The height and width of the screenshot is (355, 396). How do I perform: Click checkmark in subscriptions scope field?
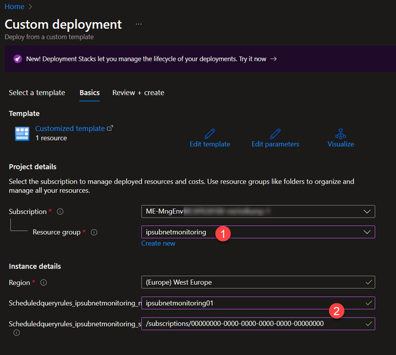coord(369,324)
